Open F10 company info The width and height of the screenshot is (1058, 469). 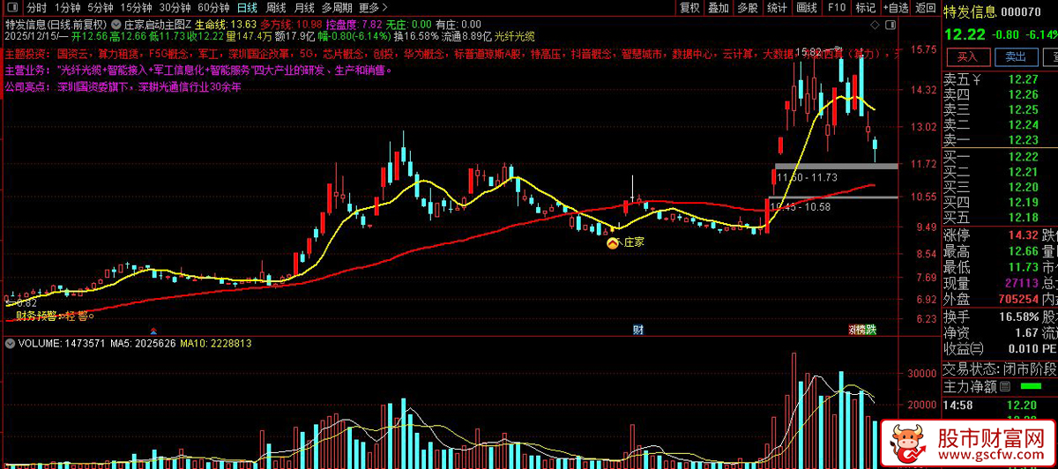click(x=836, y=8)
